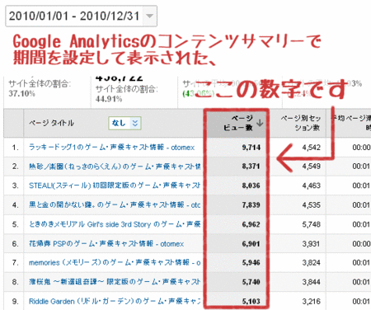Select pageview value 6,962
Image resolution: width=371 pixels, height=310 pixels.
251,224
